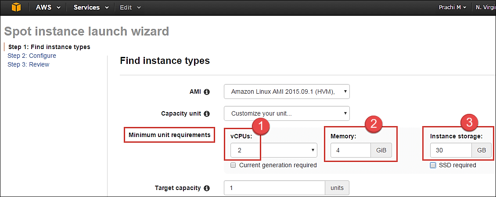Viewport: 496px width, 197px height.
Task: Click the red numbered marker 1
Action: point(261,126)
